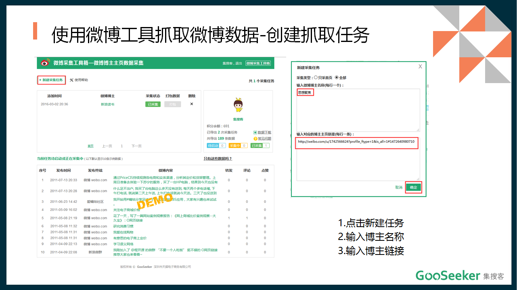Open weibo post 关注电子商城价格
The height and width of the screenshot is (290, 517).
pos(126,210)
